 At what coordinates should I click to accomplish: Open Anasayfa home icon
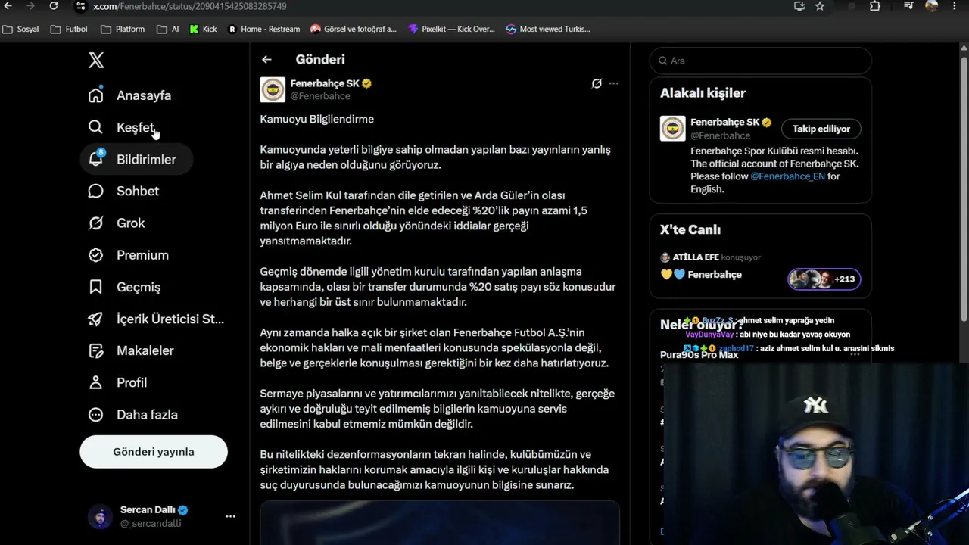pos(95,95)
